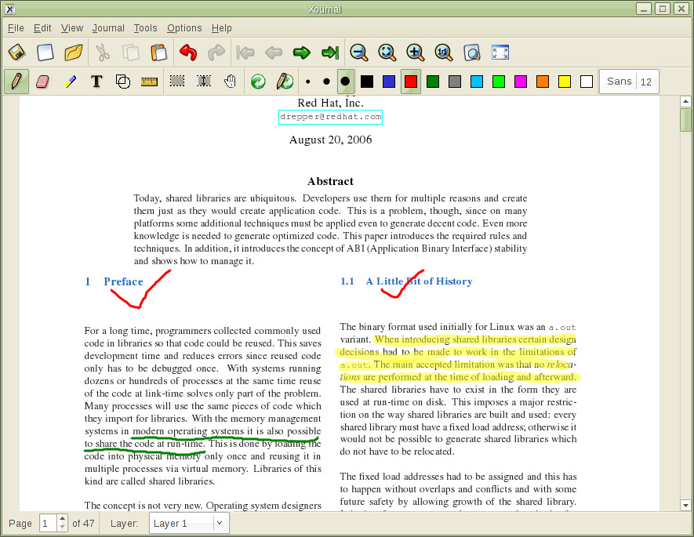This screenshot has height=537, width=694.
Task: Jump to last page icon
Action: pos(330,53)
